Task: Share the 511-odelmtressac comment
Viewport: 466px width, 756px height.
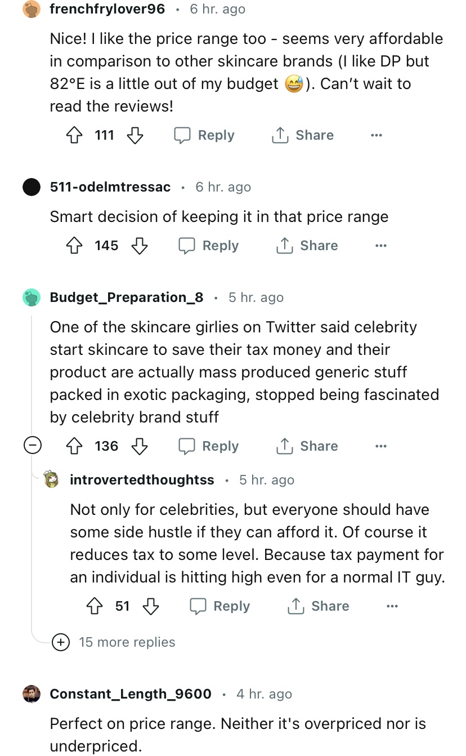Action: click(x=307, y=246)
